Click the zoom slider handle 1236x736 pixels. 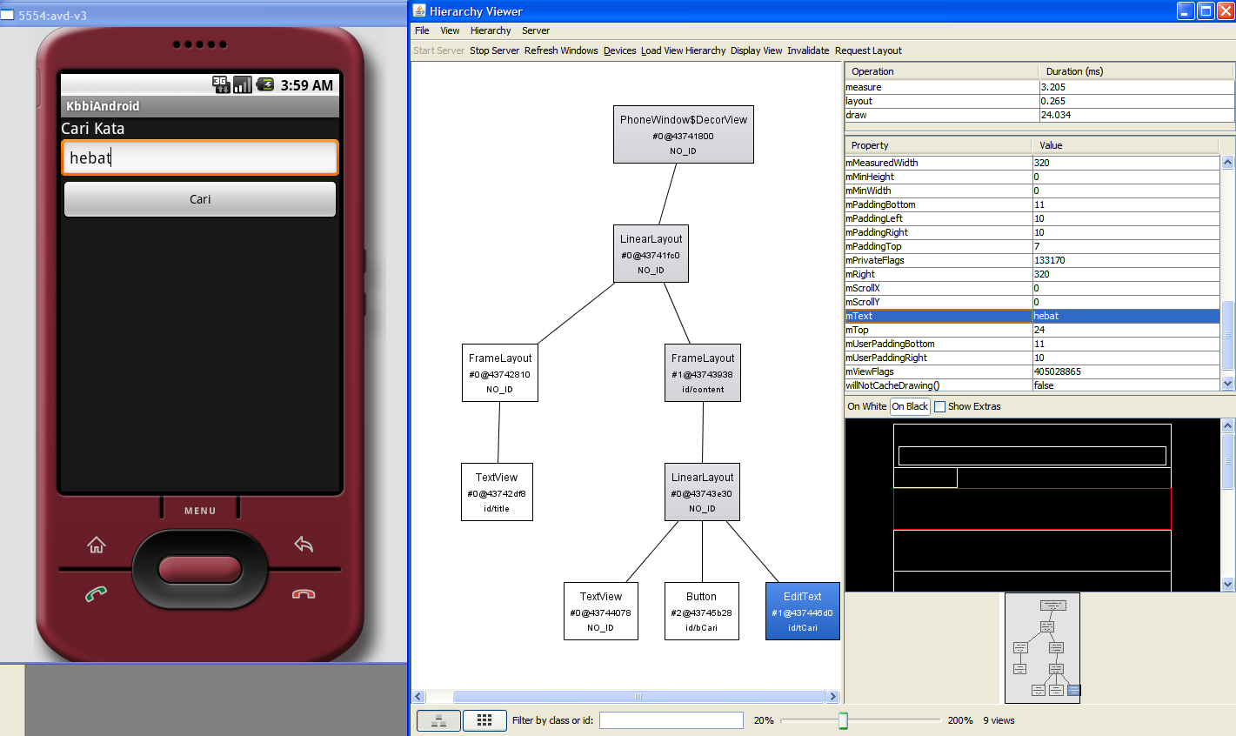point(843,720)
